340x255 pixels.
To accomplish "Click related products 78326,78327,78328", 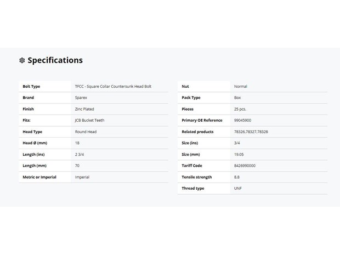I will coord(251,132).
